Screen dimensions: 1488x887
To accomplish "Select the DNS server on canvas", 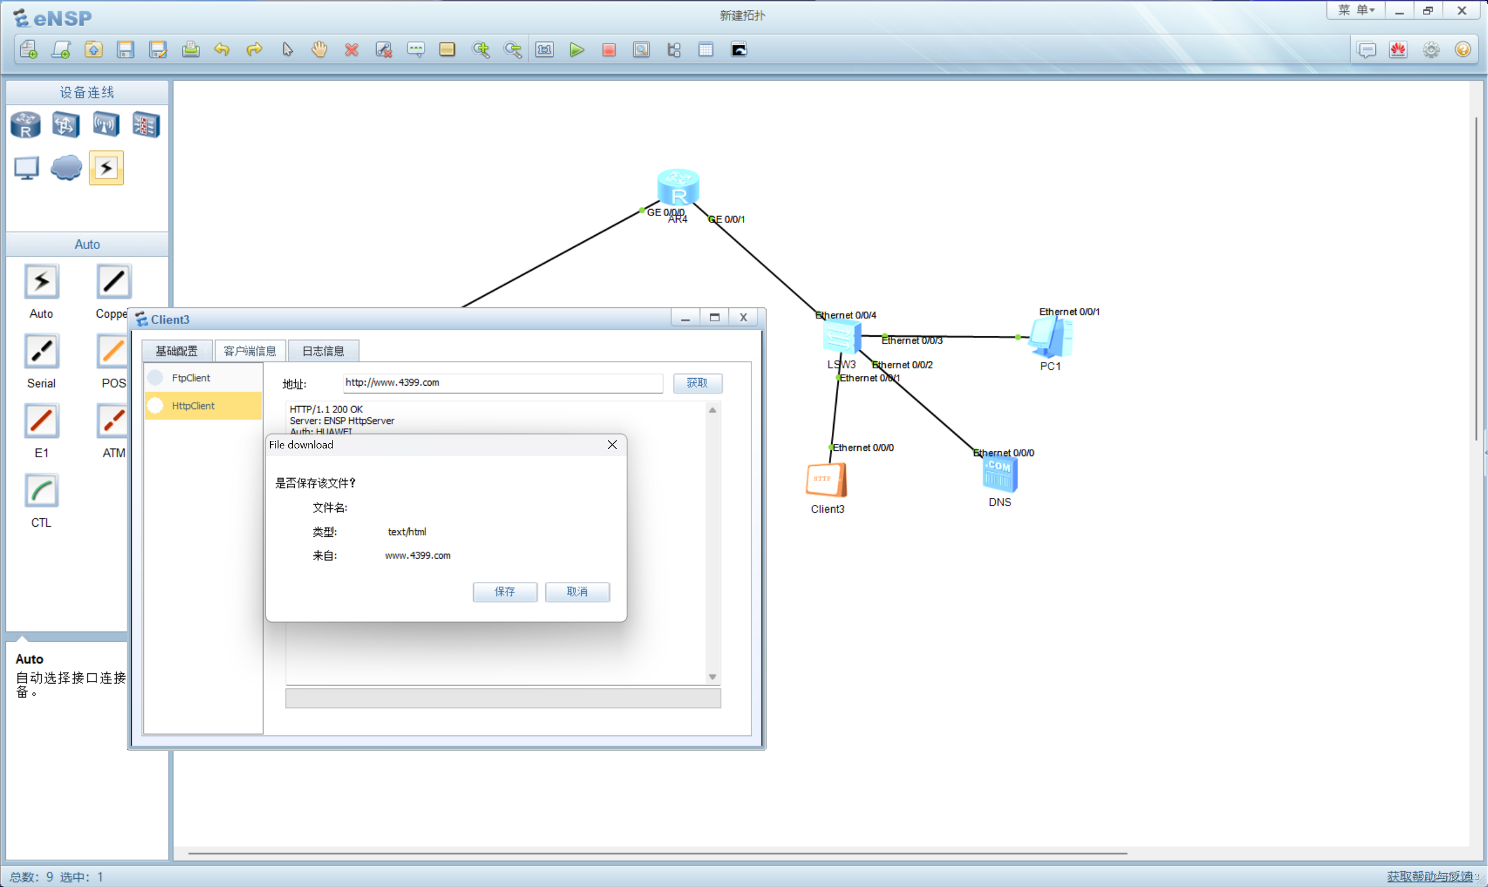I will coord(1000,475).
